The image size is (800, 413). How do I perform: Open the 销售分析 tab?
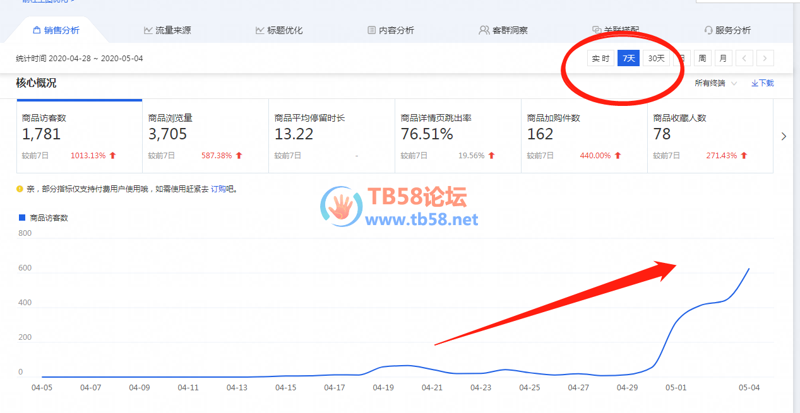(56, 30)
